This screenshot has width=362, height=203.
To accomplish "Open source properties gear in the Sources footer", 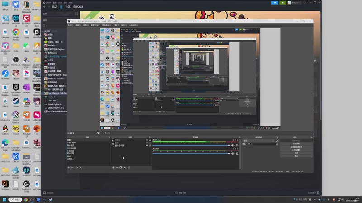I will [x=121, y=167].
